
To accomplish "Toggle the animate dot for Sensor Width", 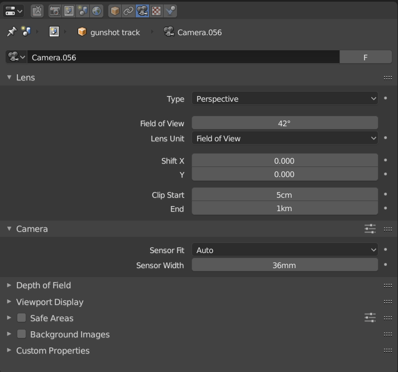I will click(x=385, y=264).
